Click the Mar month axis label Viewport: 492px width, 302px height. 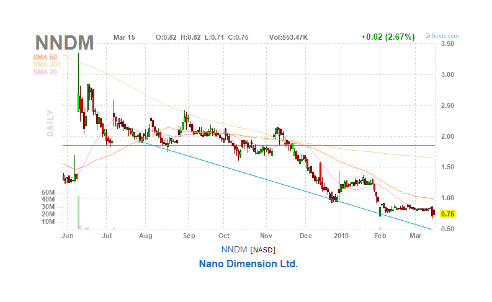click(x=416, y=236)
